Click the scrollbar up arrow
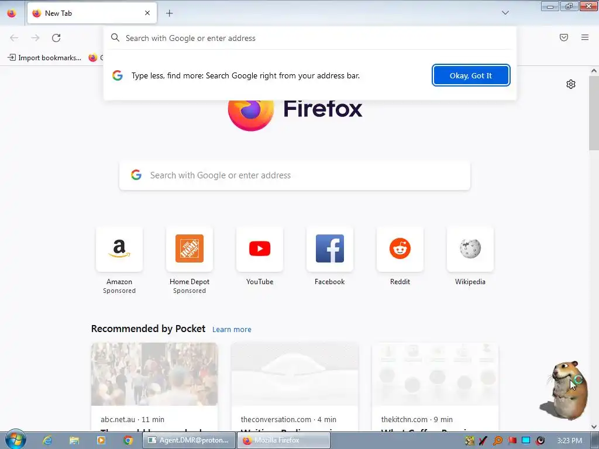This screenshot has height=449, width=599. click(594, 71)
